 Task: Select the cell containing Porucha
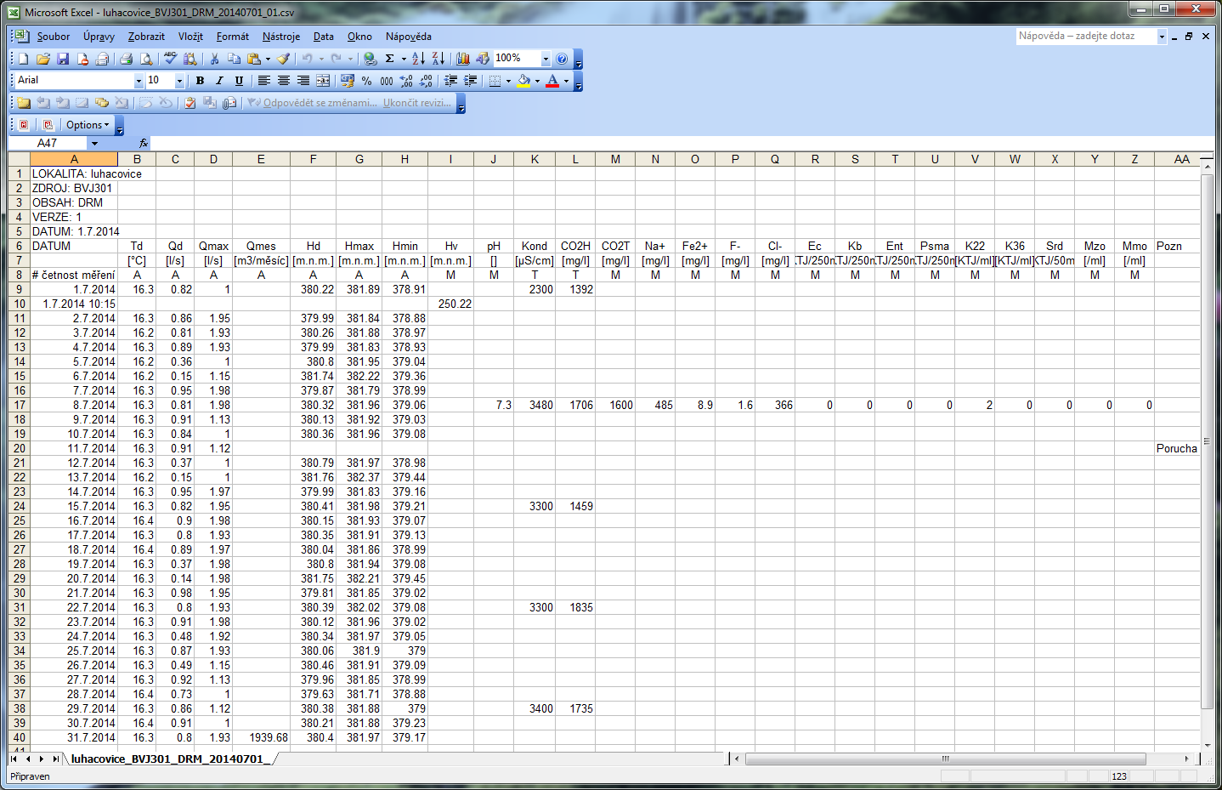pyautogui.click(x=1176, y=448)
